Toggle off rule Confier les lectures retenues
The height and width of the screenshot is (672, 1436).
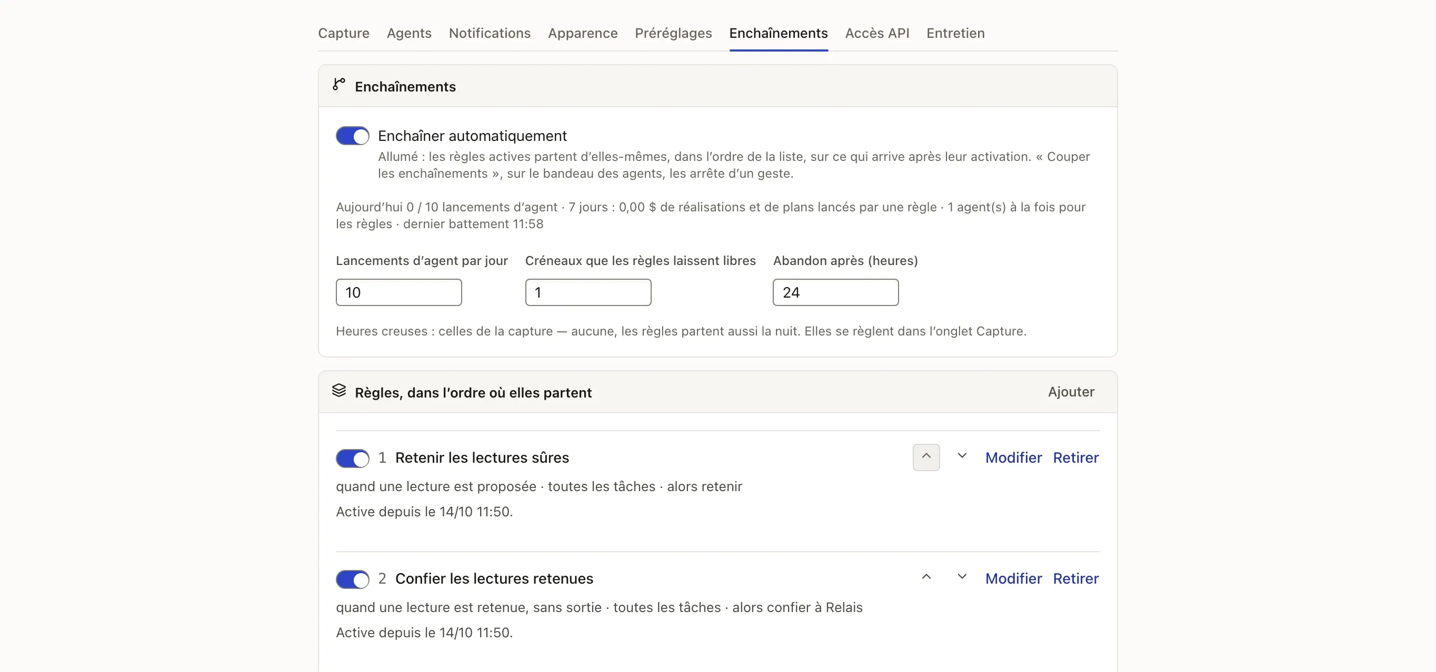pyautogui.click(x=352, y=579)
